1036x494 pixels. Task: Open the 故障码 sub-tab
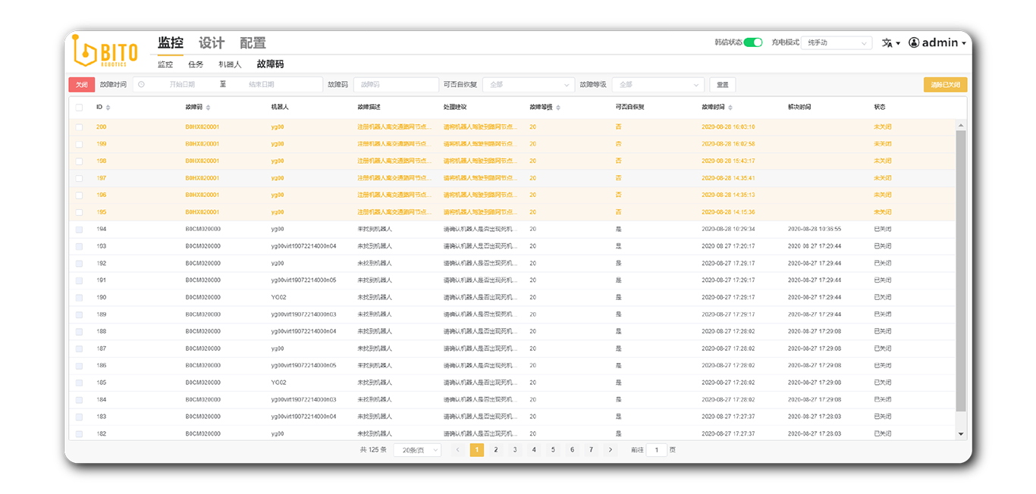(x=270, y=64)
